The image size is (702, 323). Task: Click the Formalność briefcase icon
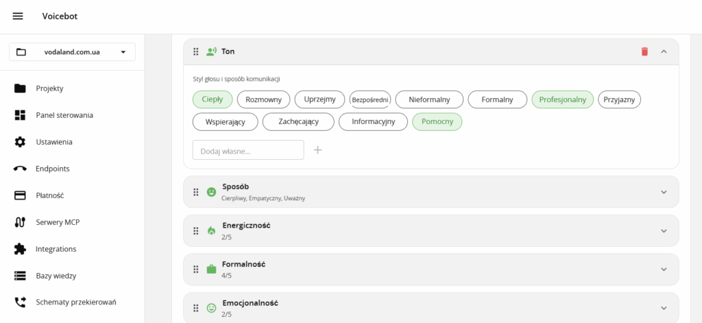coord(211,270)
